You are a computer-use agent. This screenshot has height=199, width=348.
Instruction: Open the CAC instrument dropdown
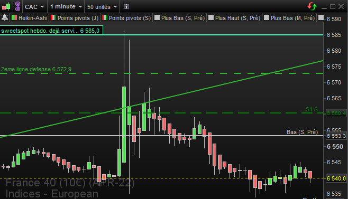tap(34, 7)
